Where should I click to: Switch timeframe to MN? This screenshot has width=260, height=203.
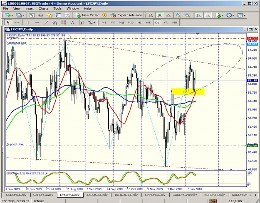175,22
